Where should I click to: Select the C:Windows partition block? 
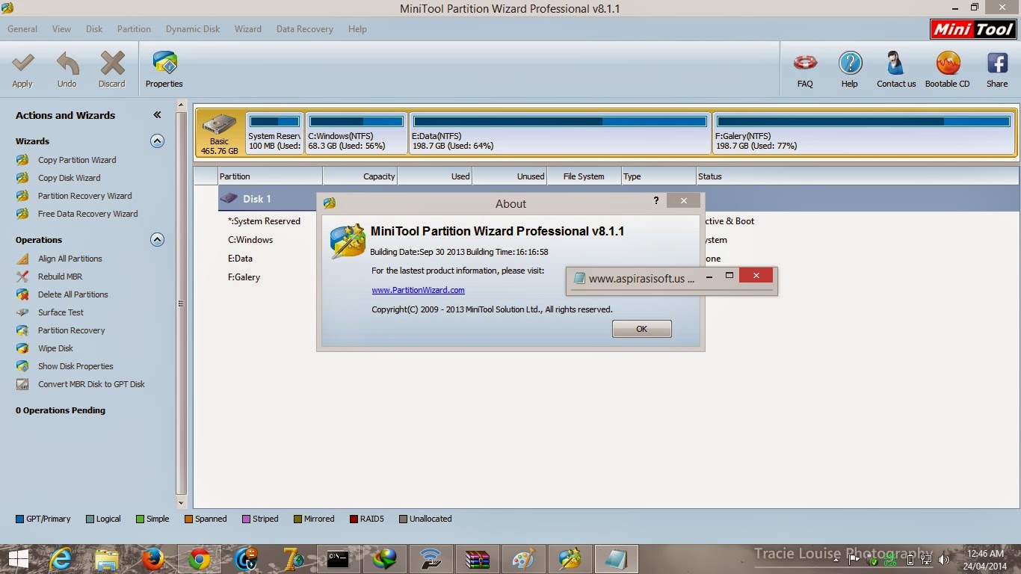click(357, 133)
